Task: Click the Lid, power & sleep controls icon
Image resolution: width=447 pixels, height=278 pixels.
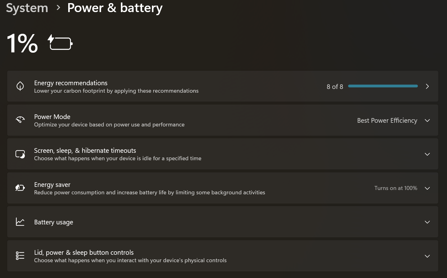Action: 20,256
